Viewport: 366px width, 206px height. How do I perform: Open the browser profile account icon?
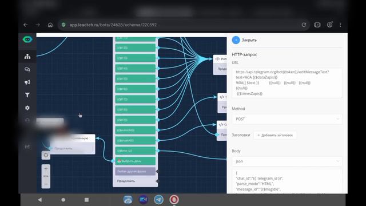pos(329,25)
